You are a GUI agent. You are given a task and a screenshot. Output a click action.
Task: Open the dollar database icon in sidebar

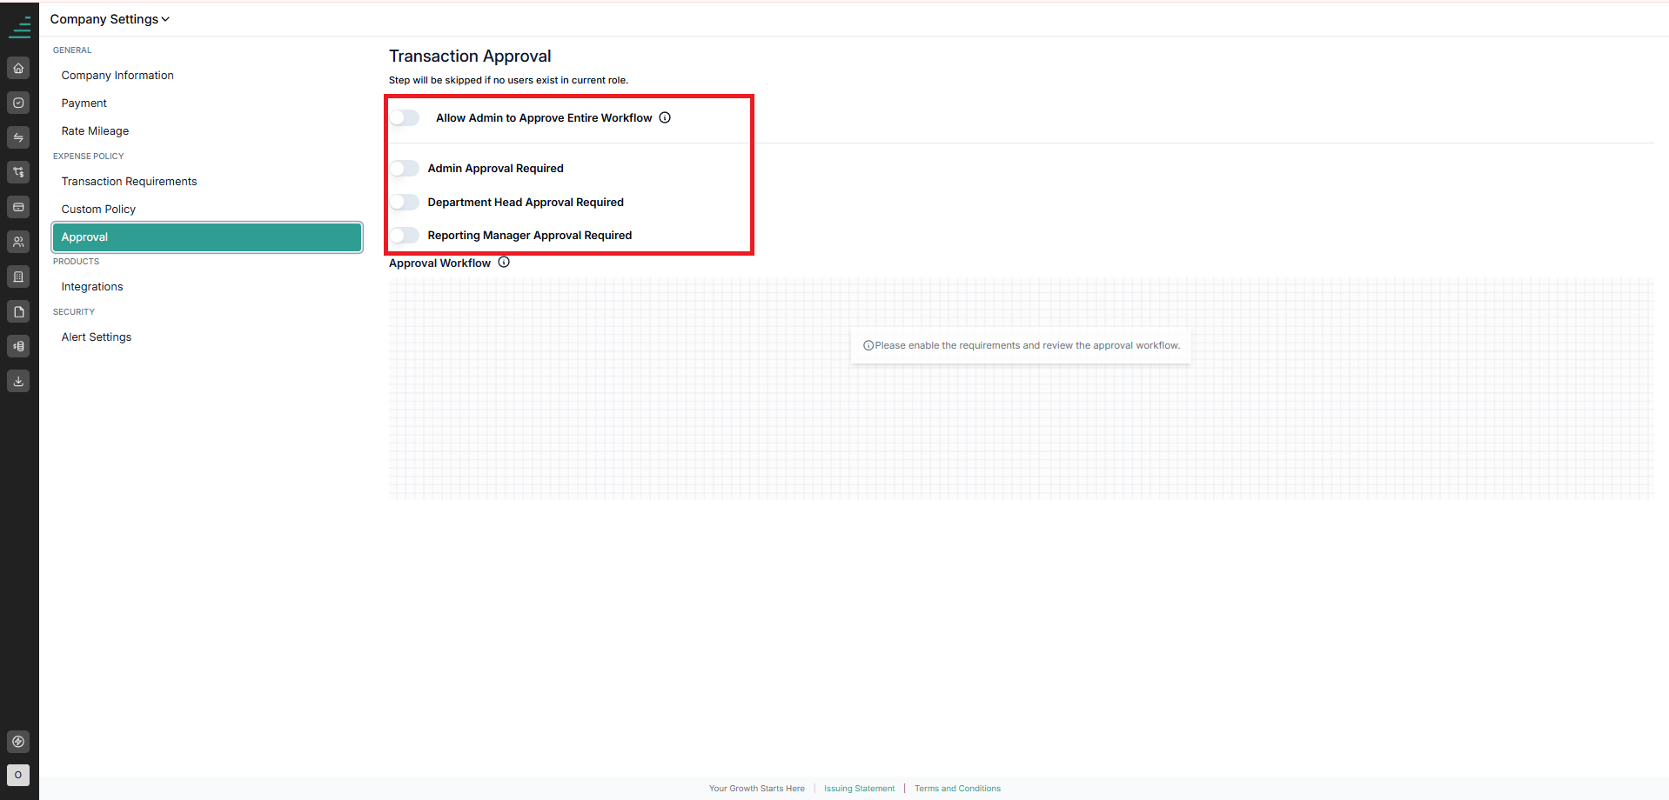pos(18,346)
